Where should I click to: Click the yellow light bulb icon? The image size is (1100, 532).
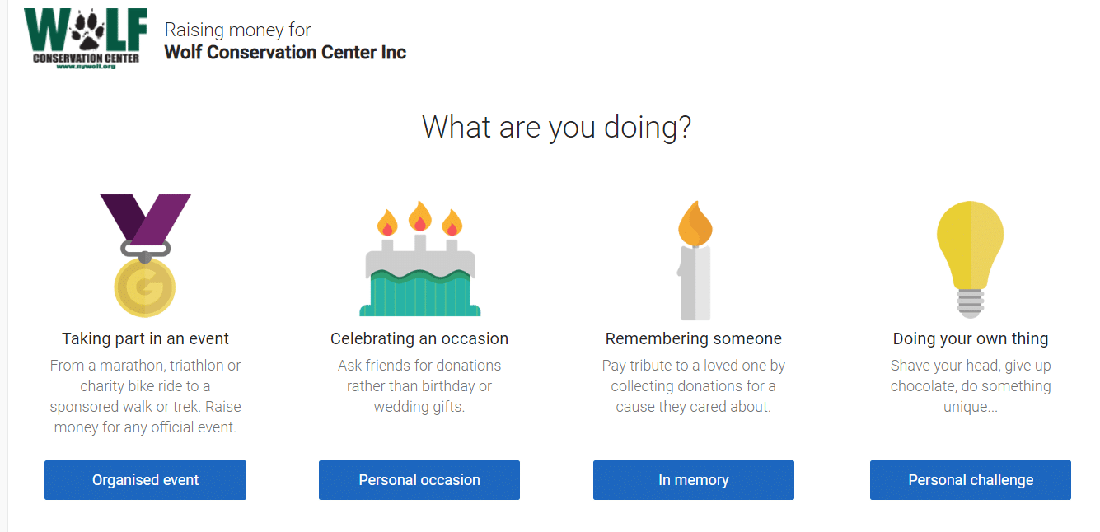(x=971, y=258)
